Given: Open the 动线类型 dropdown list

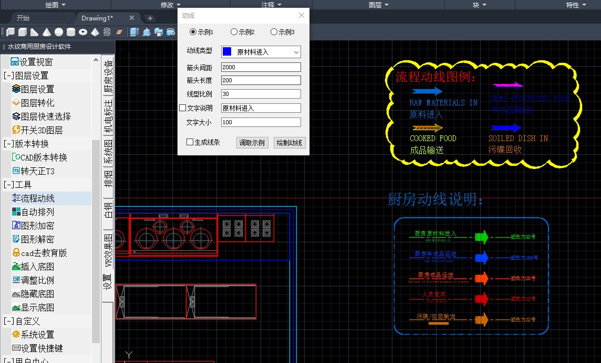Looking at the screenshot, I should (261, 52).
